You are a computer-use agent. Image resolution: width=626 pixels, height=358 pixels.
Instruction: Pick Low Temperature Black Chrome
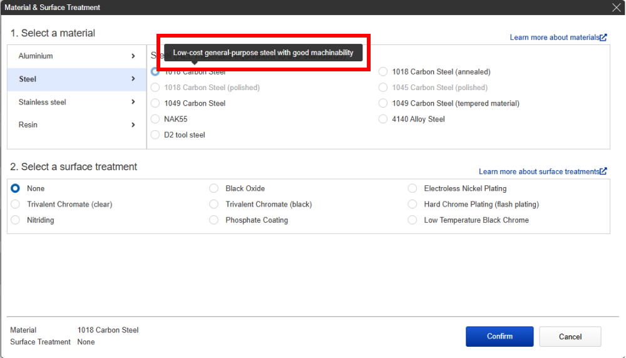point(412,220)
